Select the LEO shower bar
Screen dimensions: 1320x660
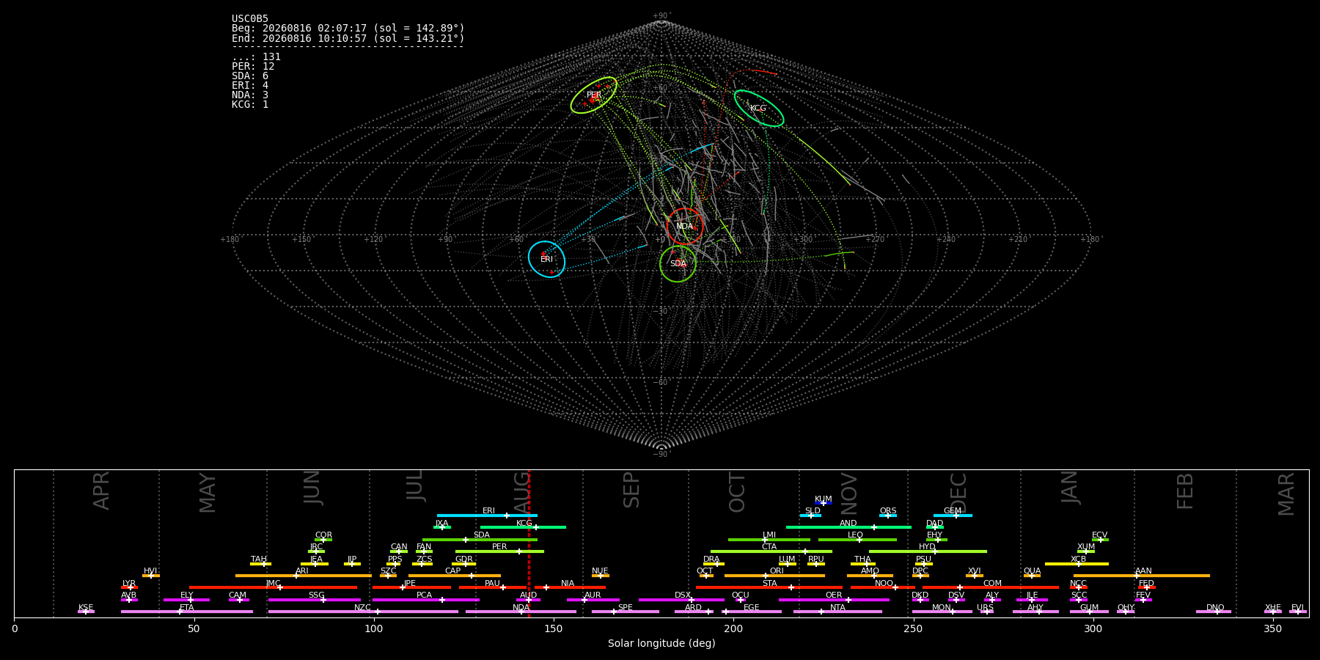click(x=857, y=540)
